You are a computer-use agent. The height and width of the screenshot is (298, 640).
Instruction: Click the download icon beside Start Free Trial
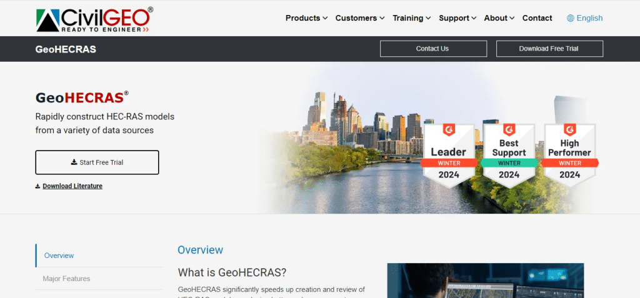click(74, 162)
